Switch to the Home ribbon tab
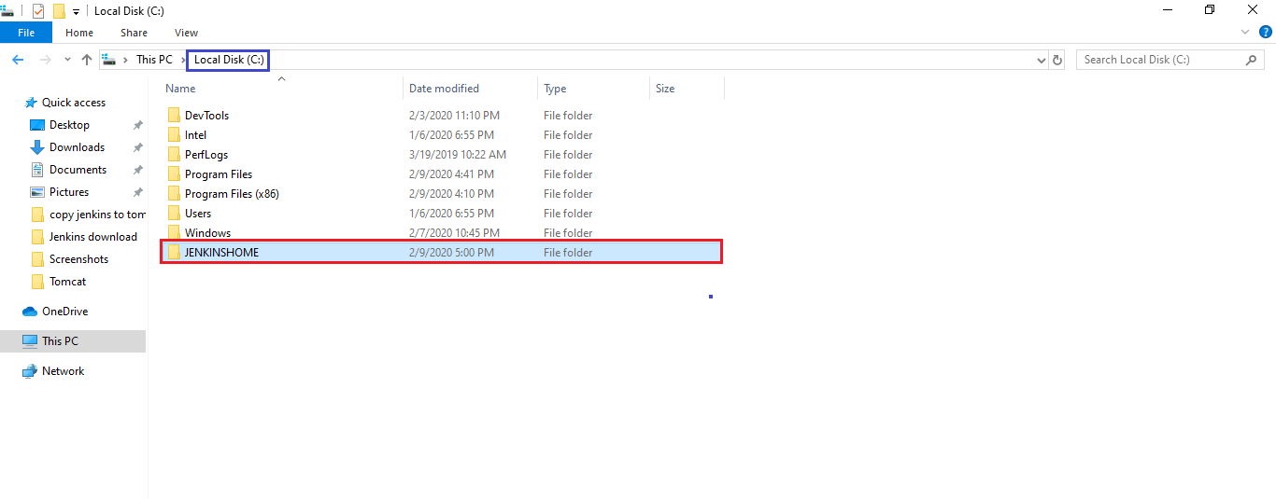This screenshot has height=499, width=1276. pos(79,33)
